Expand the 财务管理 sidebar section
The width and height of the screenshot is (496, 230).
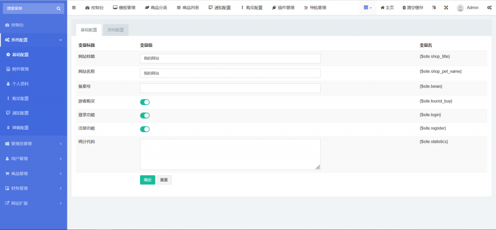click(x=33, y=188)
